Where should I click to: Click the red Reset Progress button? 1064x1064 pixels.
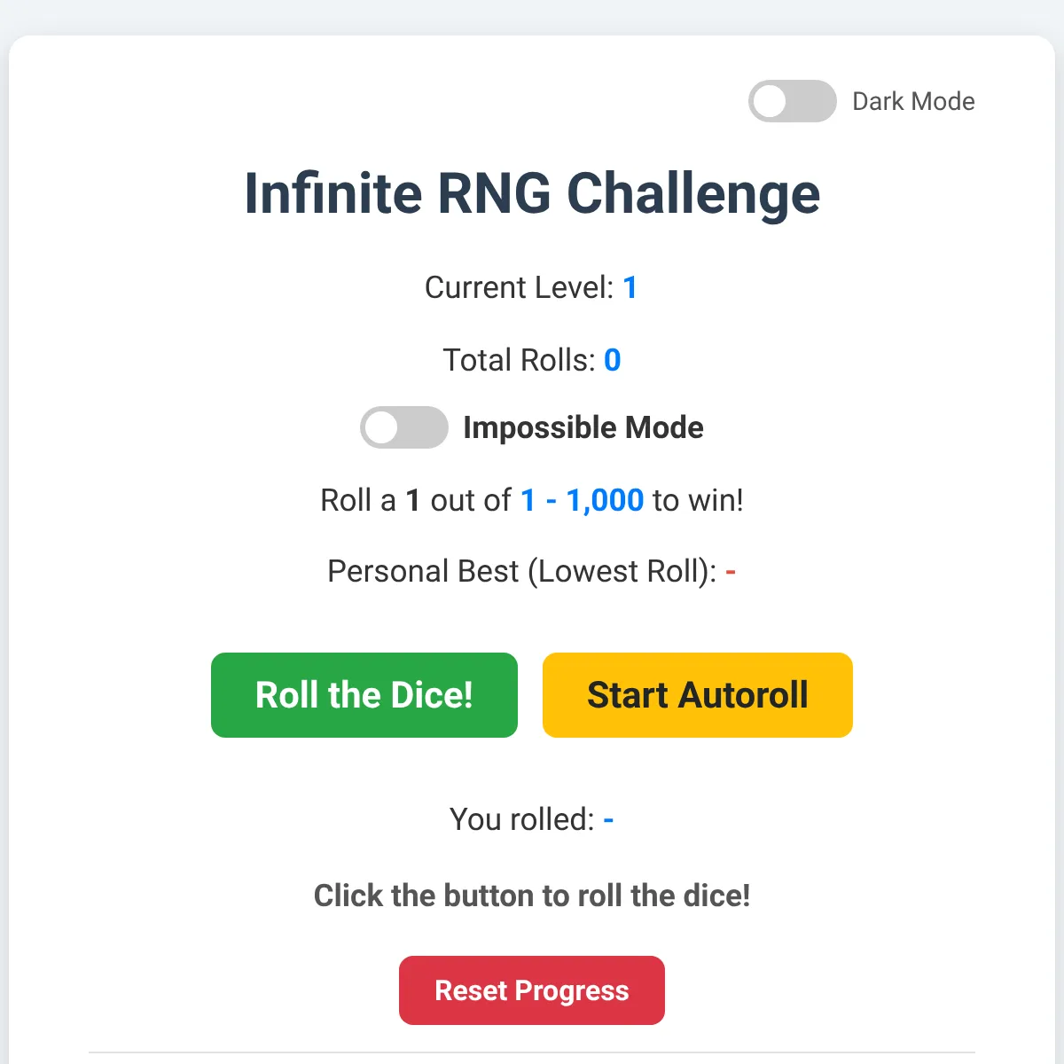pyautogui.click(x=532, y=990)
